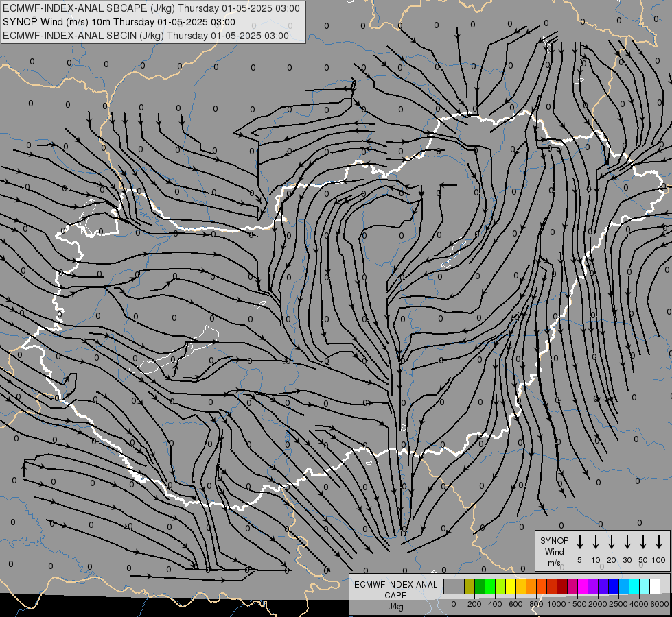Click the 100 label in wind legend
672x617 pixels.
click(x=659, y=560)
